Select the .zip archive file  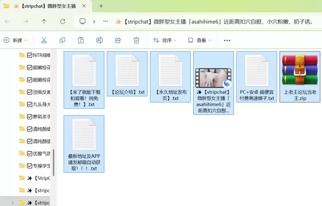pos(300,76)
